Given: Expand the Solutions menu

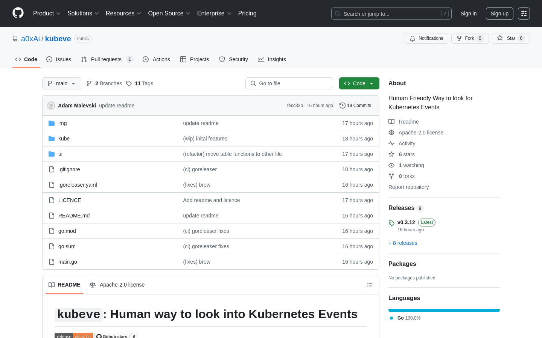Looking at the screenshot, I should tap(83, 14).
